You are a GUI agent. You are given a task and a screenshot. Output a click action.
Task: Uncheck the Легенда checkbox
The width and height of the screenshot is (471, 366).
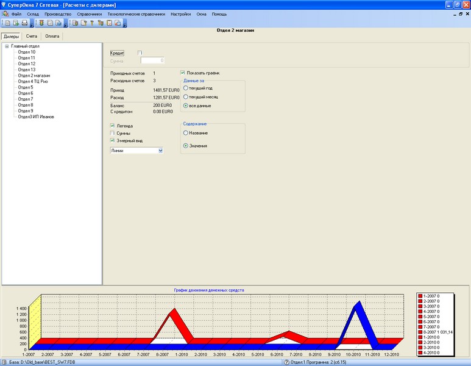[x=112, y=126]
